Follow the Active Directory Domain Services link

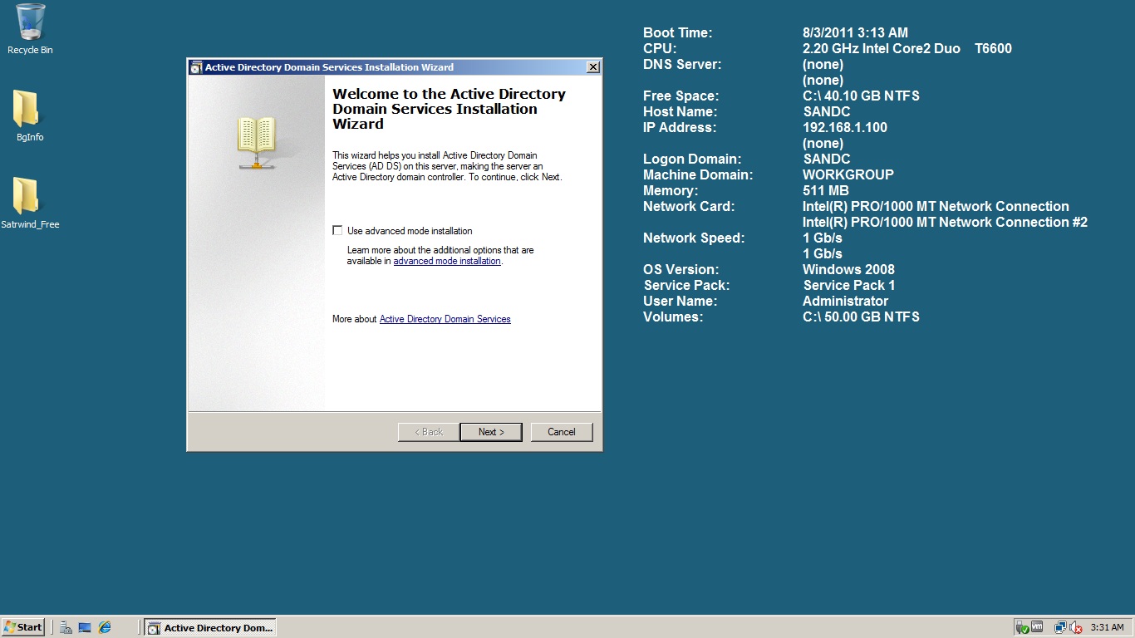(445, 319)
